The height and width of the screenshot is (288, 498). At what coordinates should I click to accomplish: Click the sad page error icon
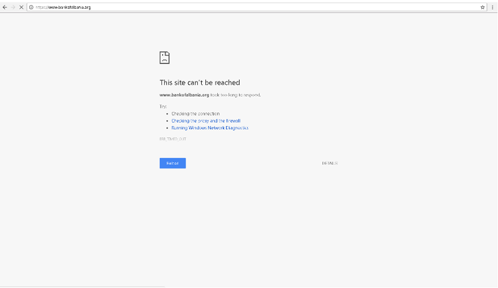click(x=164, y=57)
